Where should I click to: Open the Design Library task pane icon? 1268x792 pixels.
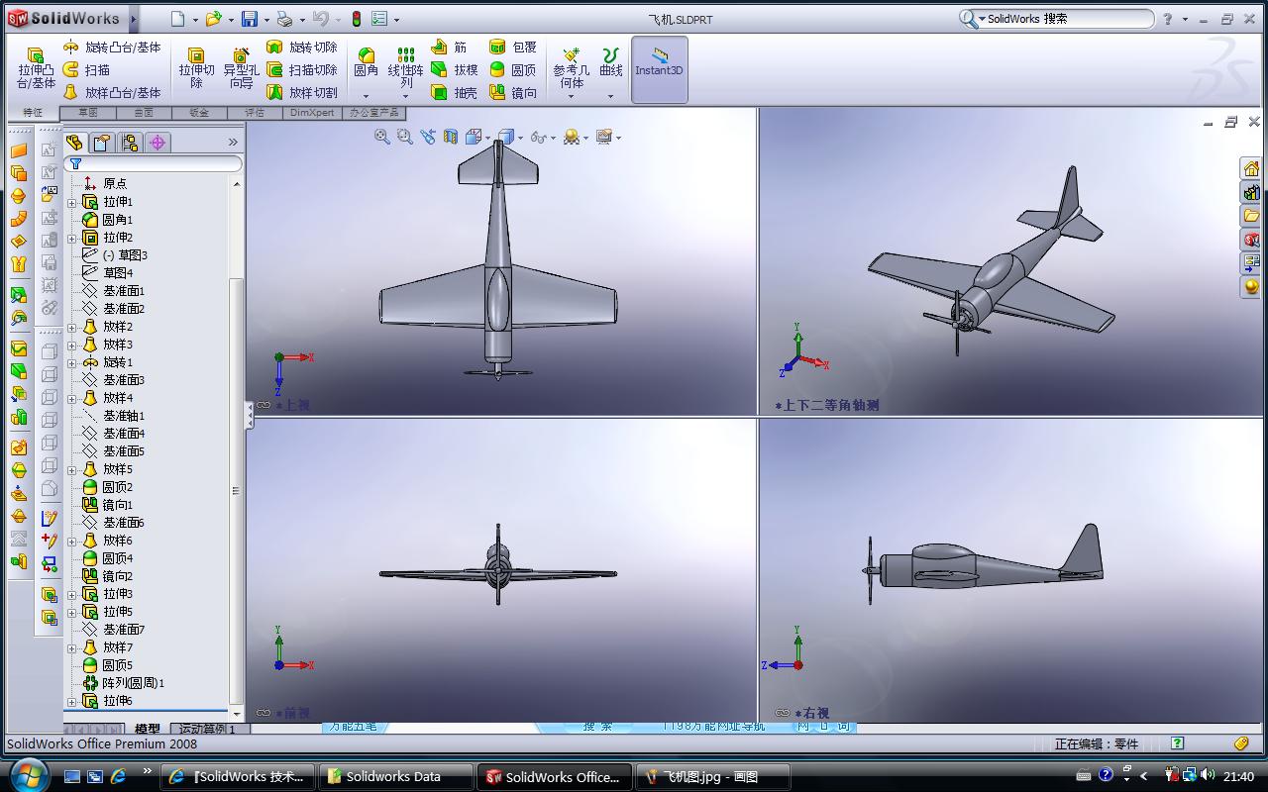click(1251, 192)
